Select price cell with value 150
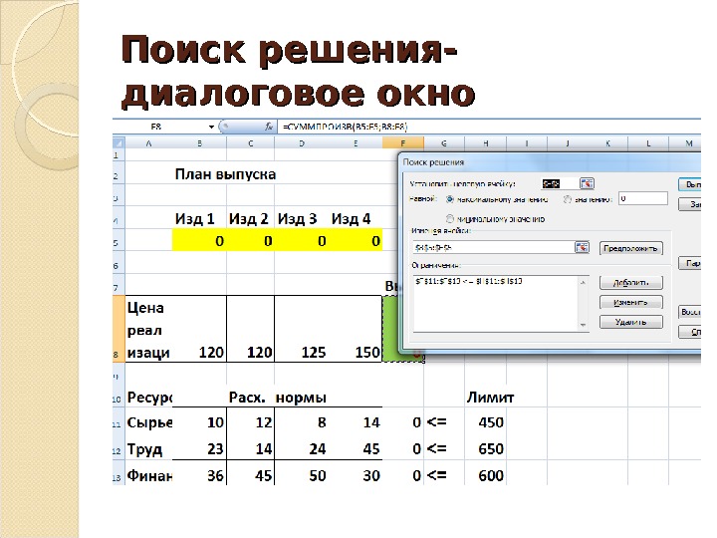717x538 pixels. pyautogui.click(x=356, y=329)
